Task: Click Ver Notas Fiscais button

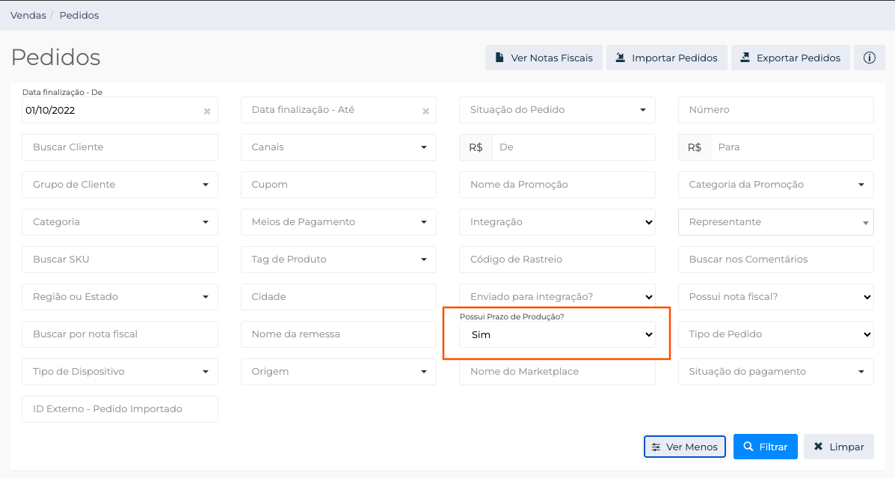Action: pos(544,58)
